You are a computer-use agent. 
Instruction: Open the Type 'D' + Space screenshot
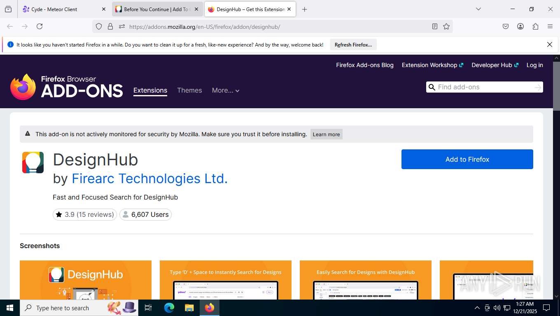coord(226,280)
